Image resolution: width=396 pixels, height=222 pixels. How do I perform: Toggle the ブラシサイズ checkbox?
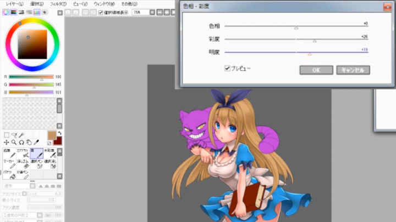click(x=25, y=193)
